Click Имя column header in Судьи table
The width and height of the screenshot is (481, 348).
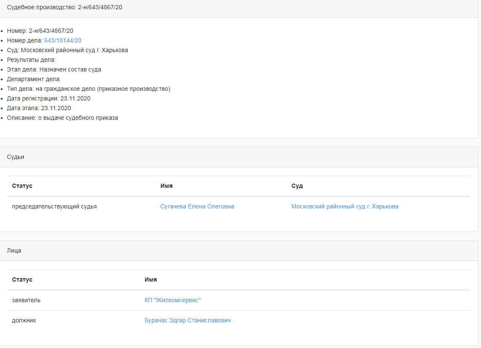tap(166, 186)
